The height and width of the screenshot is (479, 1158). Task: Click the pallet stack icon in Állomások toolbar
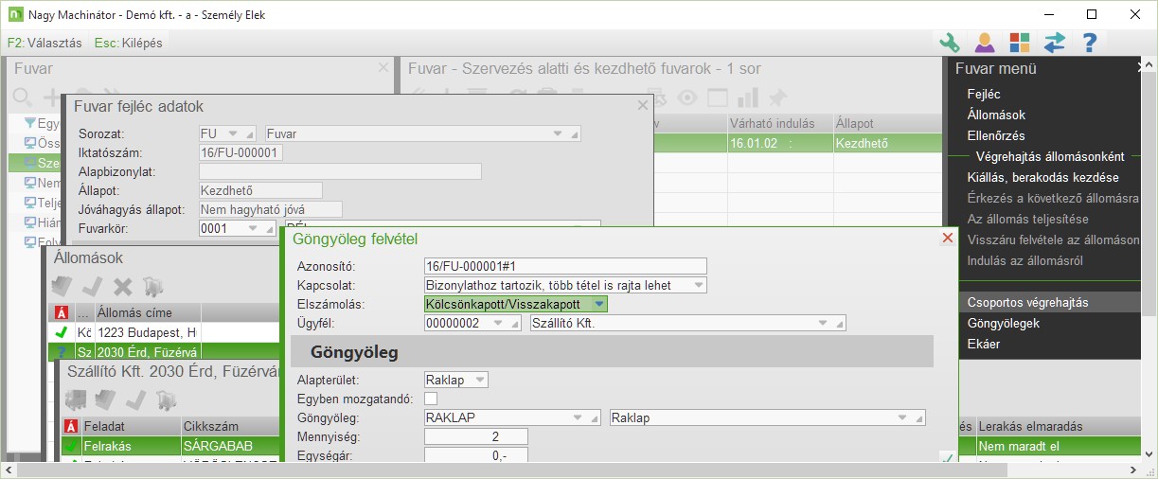click(62, 286)
